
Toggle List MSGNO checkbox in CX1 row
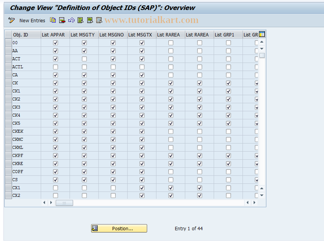click(x=113, y=188)
